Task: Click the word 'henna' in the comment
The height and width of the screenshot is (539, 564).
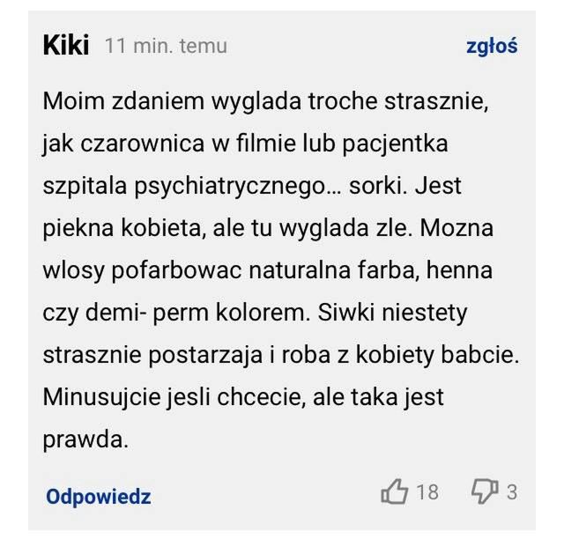Action: pyautogui.click(x=459, y=270)
